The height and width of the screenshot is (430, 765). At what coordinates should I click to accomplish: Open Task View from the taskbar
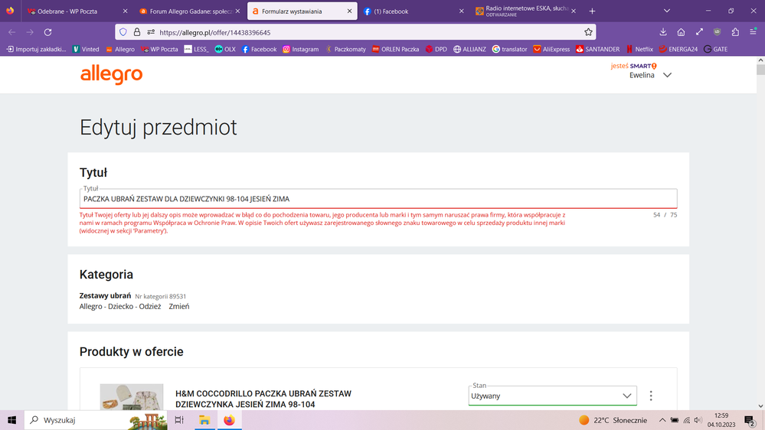pyautogui.click(x=179, y=420)
